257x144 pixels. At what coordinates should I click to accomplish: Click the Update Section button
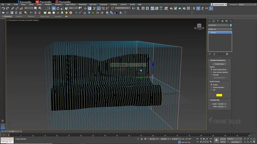219,78
